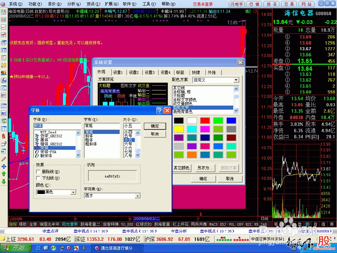Open the 颜色 font color dropdown
Image resolution: width=337 pixels, height=253 pixels.
pos(73,192)
